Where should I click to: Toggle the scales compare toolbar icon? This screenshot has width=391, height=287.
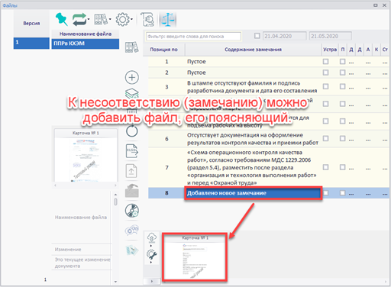[x=168, y=19]
